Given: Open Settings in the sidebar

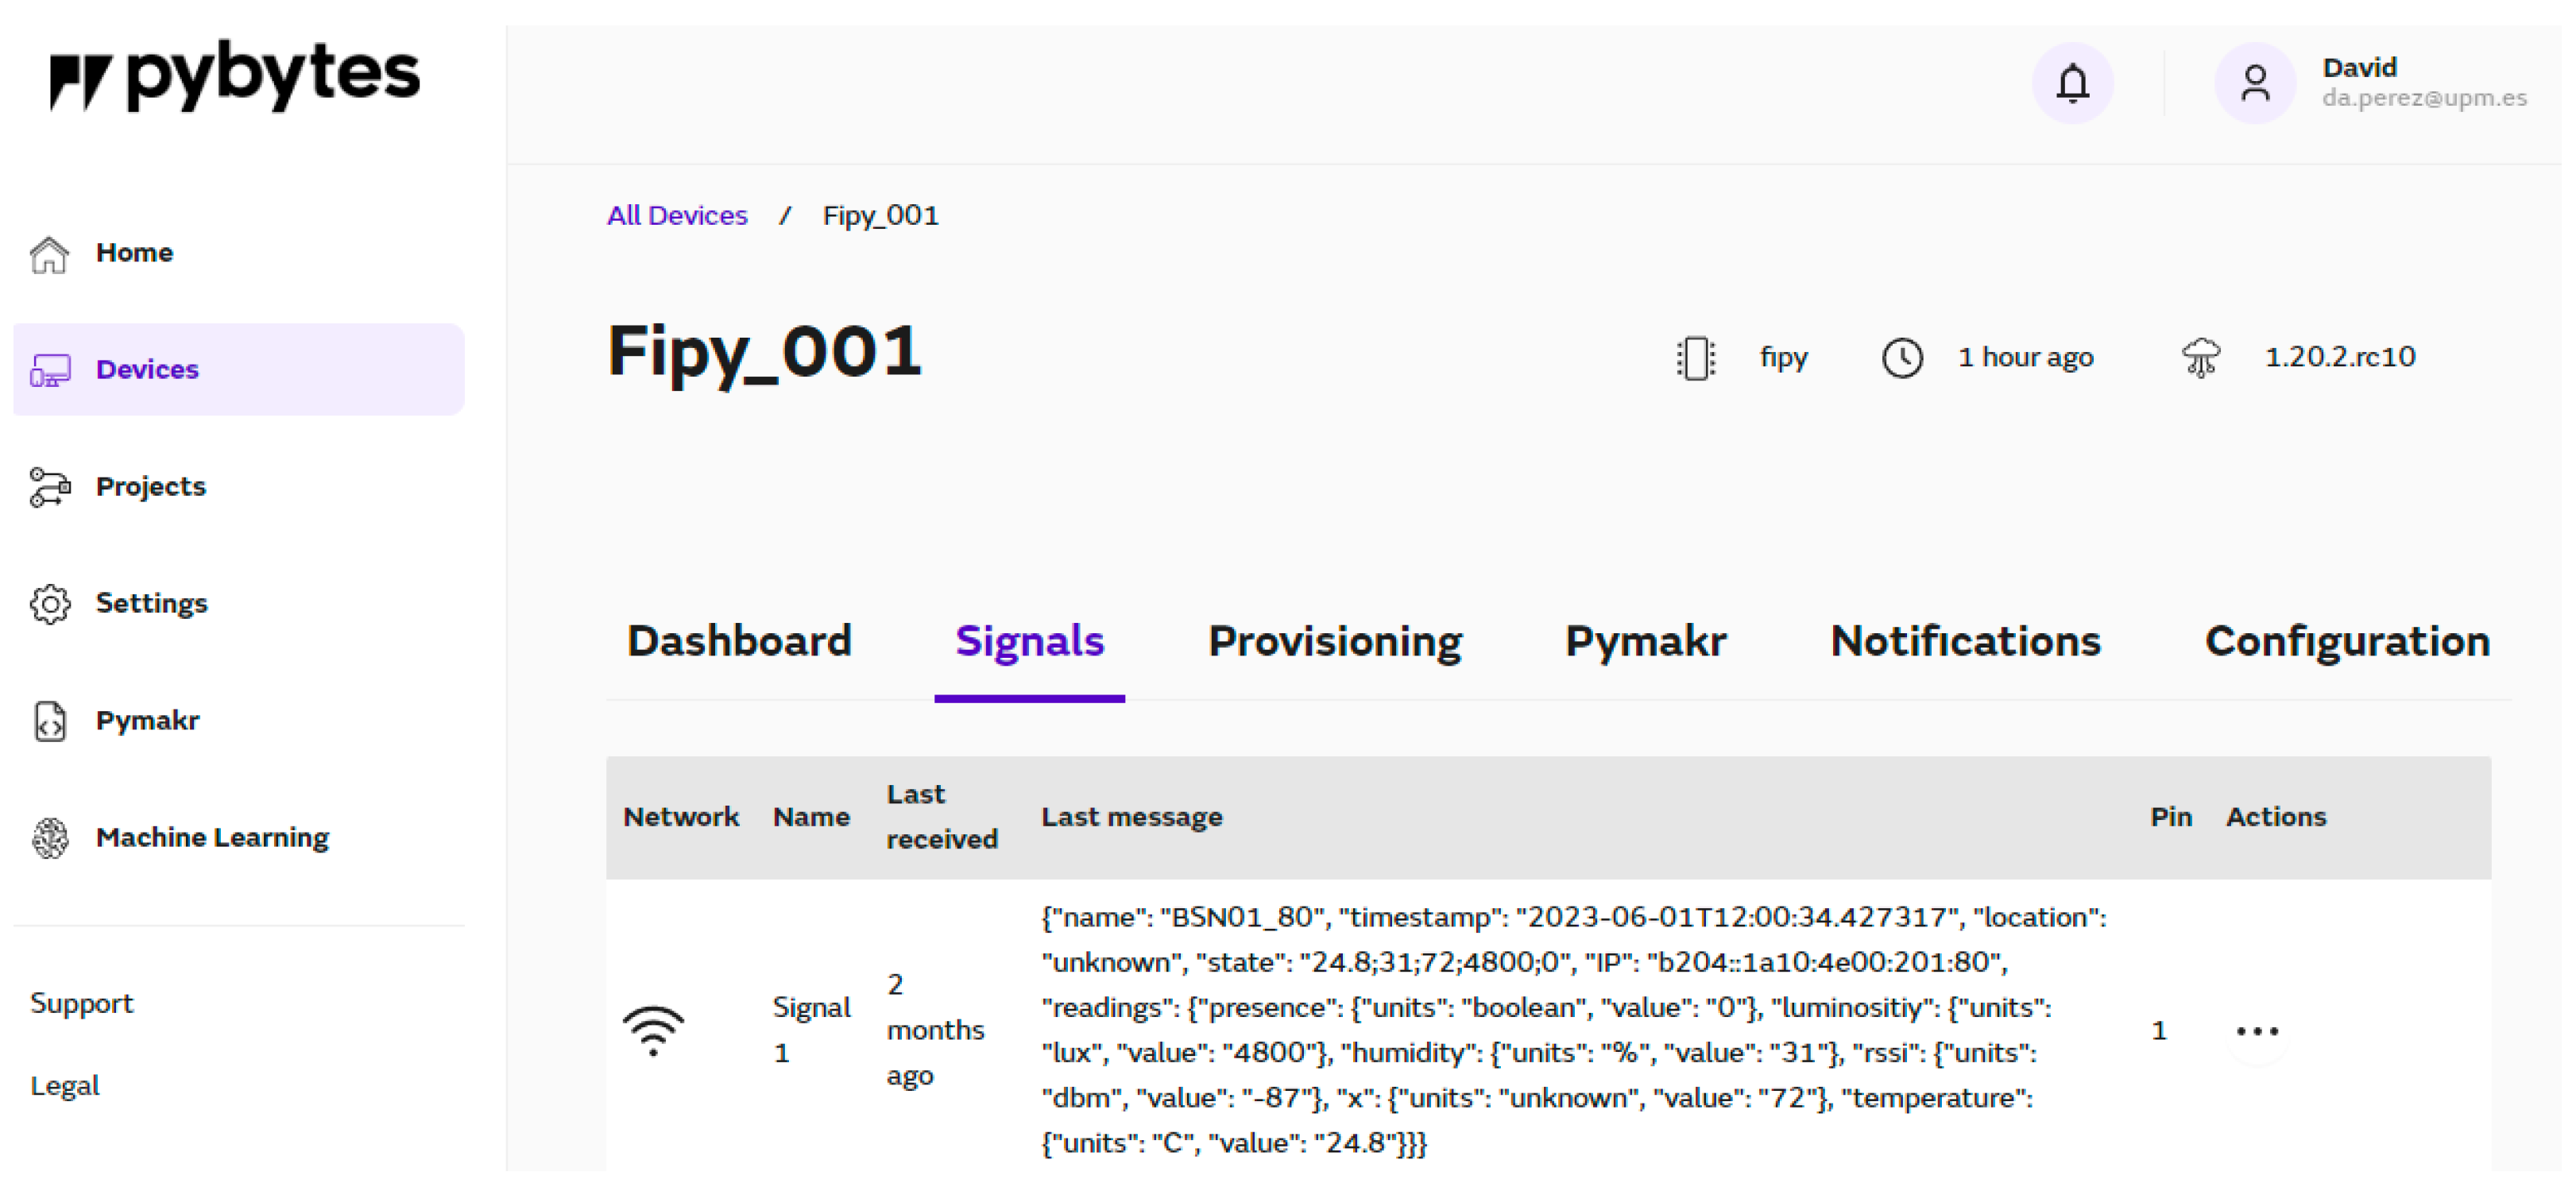Looking at the screenshot, I should (238, 604).
